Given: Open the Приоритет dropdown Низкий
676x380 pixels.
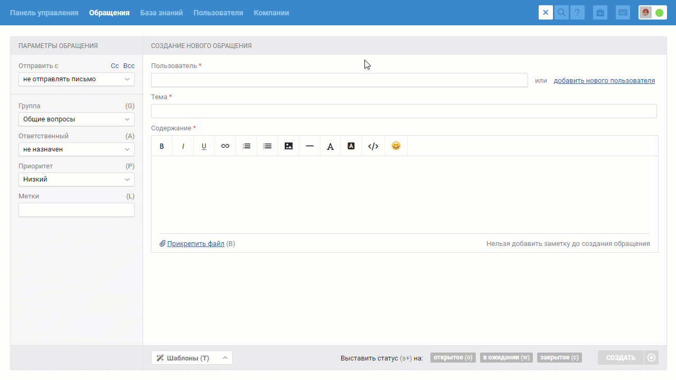Looking at the screenshot, I should [x=77, y=179].
